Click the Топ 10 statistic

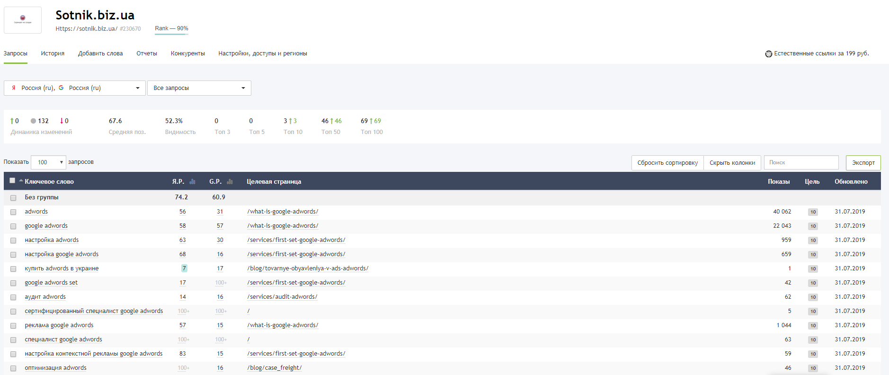tap(293, 126)
